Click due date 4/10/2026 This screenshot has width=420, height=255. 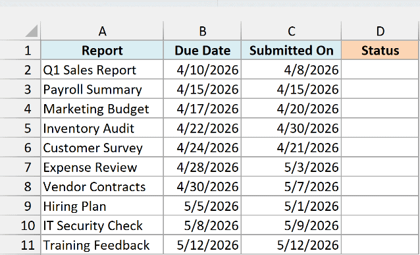203,69
